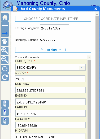Close the Add County Monuments panel

(x=96, y=9)
